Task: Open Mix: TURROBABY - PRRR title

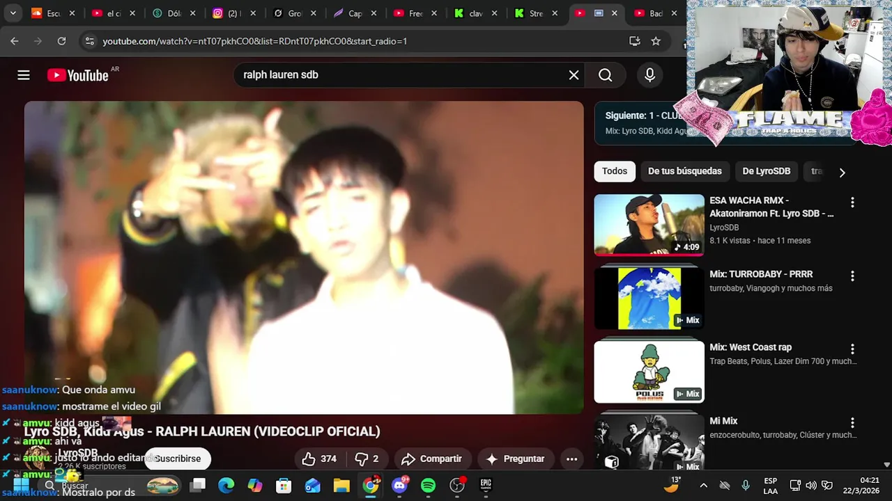Action: coord(761,274)
